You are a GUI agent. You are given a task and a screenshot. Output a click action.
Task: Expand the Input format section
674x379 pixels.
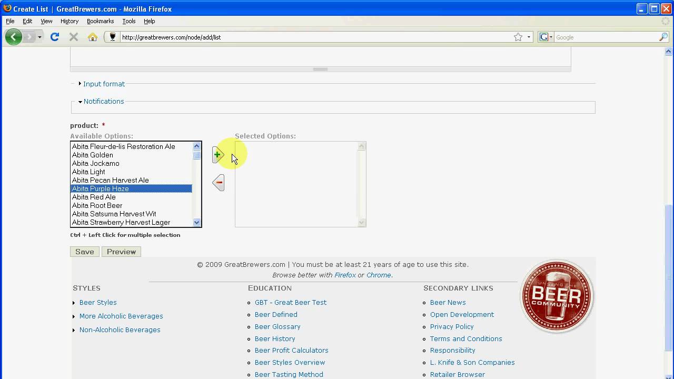pyautogui.click(x=104, y=84)
